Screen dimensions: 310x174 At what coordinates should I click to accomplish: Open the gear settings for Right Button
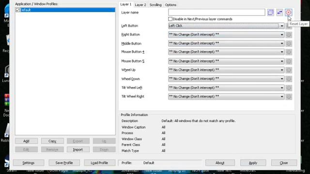[289, 35]
